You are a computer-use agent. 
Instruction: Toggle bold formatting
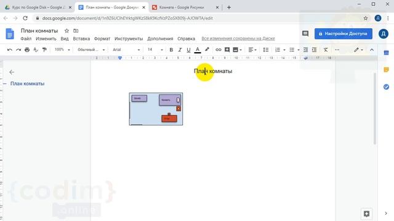[x=171, y=50]
